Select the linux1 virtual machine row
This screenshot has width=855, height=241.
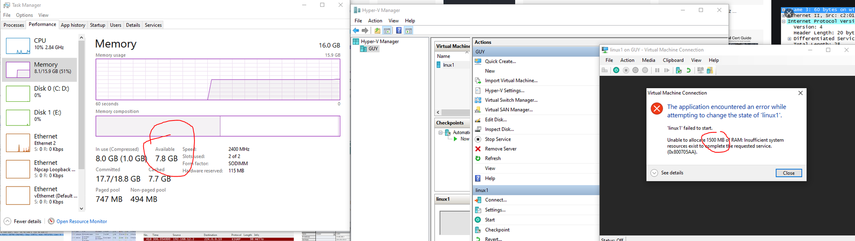[452, 65]
